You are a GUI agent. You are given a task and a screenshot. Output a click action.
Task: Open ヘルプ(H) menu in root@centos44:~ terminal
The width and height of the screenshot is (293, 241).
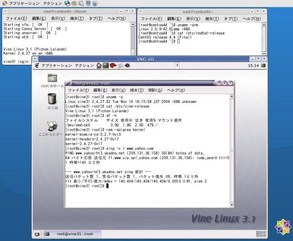click(x=252, y=19)
